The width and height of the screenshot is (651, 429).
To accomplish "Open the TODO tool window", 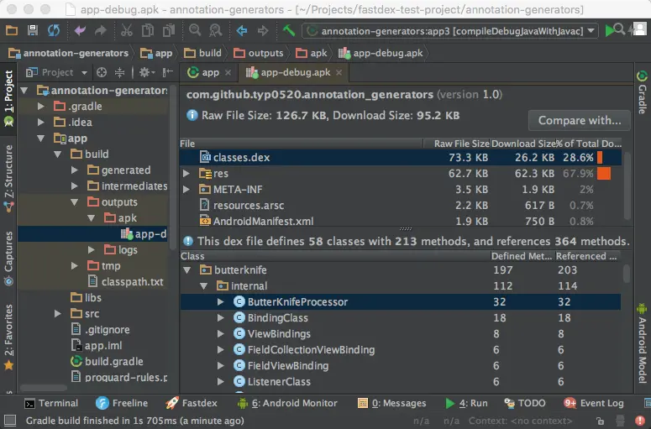I will 525,403.
